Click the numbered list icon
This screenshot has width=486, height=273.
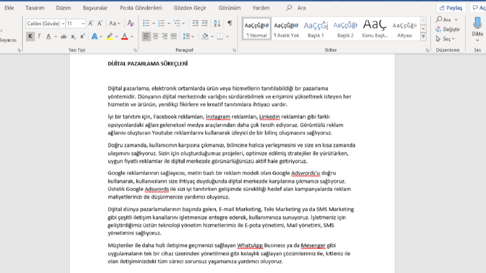161,23
